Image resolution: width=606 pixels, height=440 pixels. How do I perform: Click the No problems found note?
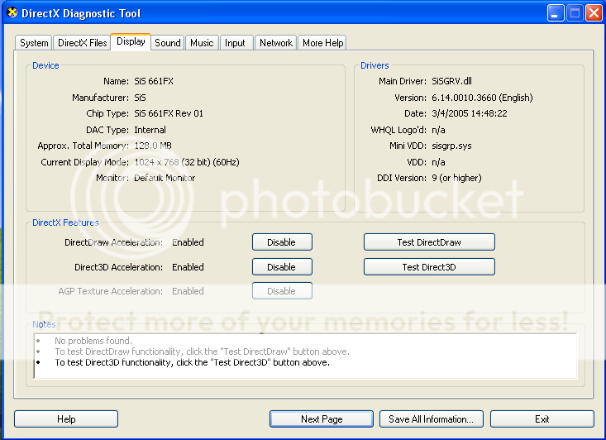tap(93, 341)
